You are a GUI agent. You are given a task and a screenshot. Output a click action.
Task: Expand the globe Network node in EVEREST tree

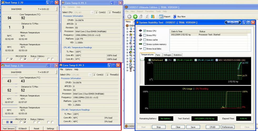point(127,49)
